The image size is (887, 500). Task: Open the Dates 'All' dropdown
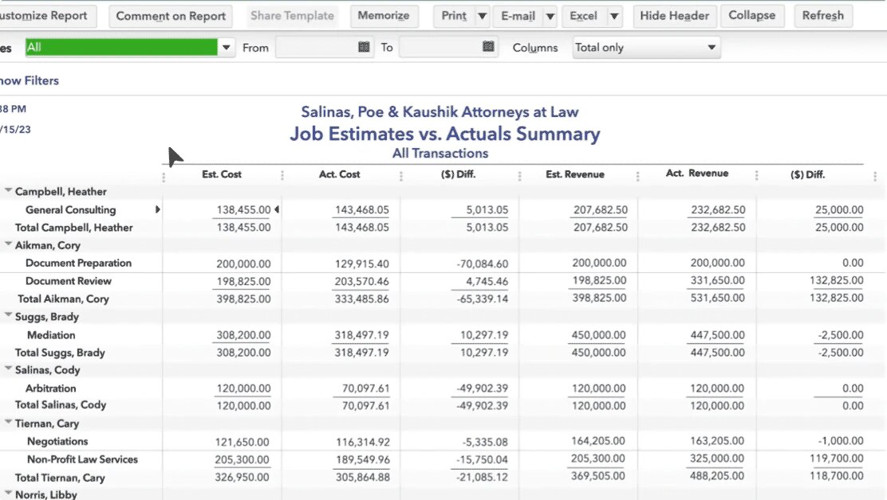pos(227,48)
